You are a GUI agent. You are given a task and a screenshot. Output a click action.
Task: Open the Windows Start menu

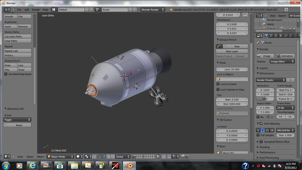coord(6,165)
